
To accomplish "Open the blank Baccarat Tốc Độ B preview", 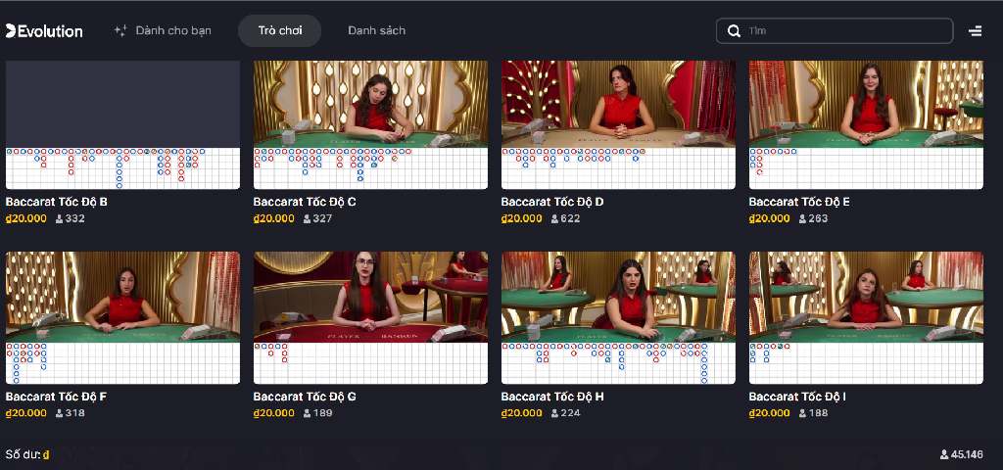I will tap(122, 104).
